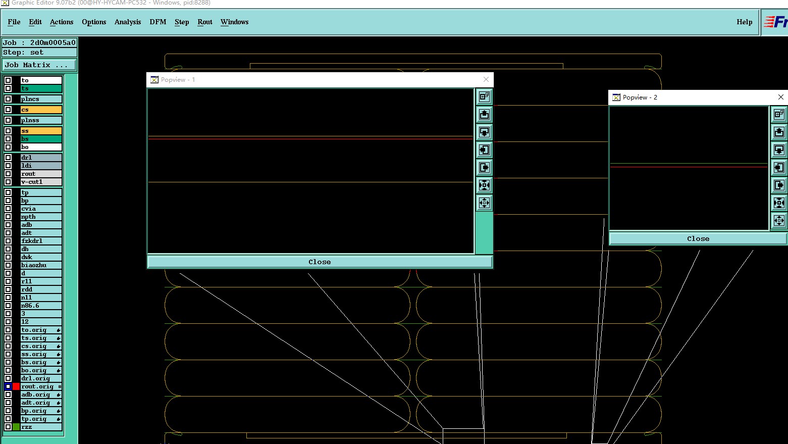The width and height of the screenshot is (788, 444).
Task: Click hand icon on bo.orig layer
Action: 59,370
